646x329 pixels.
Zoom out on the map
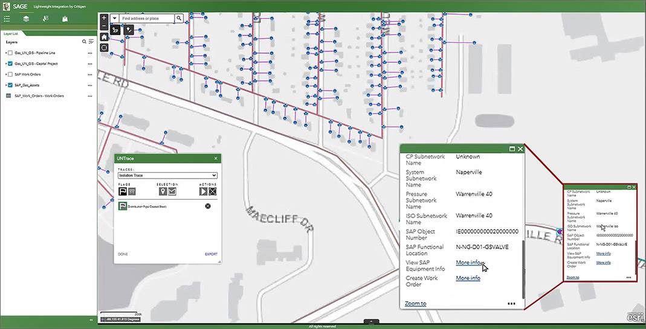[x=104, y=26]
